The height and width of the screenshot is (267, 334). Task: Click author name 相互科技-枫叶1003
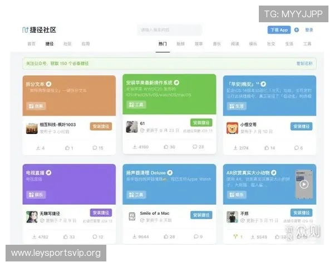click(58, 125)
